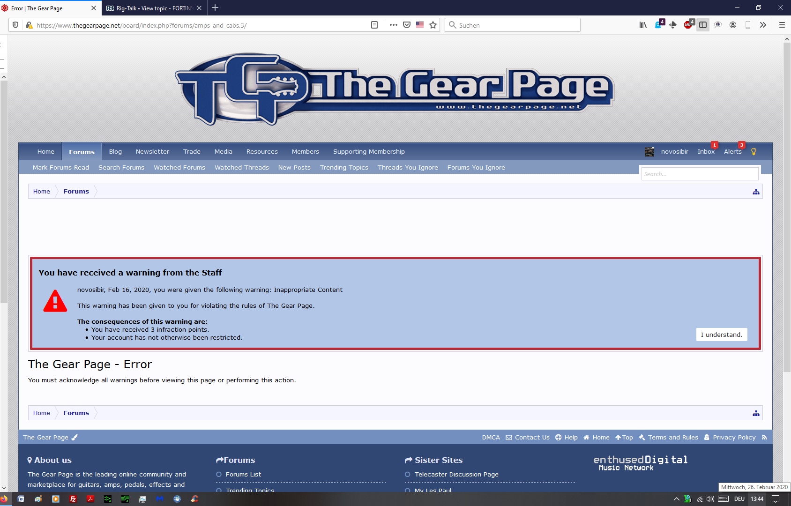Acknowledge warning with I understand button
This screenshot has width=791, height=506.
click(x=722, y=335)
